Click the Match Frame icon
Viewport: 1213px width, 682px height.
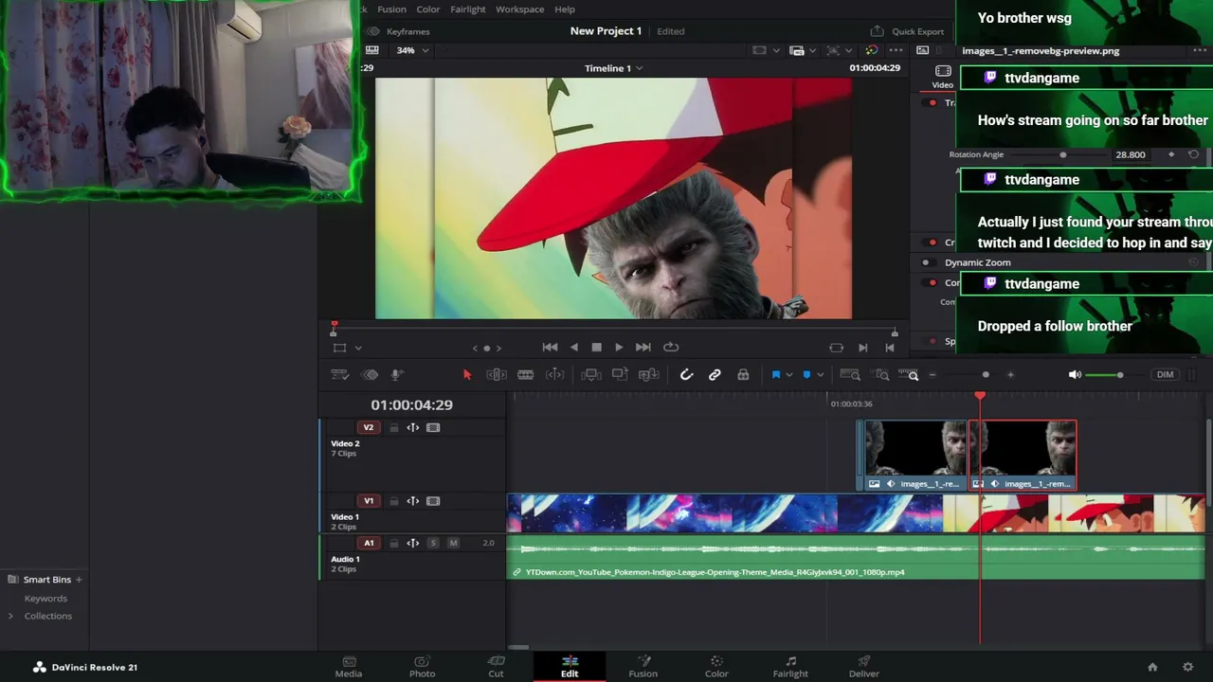point(836,348)
